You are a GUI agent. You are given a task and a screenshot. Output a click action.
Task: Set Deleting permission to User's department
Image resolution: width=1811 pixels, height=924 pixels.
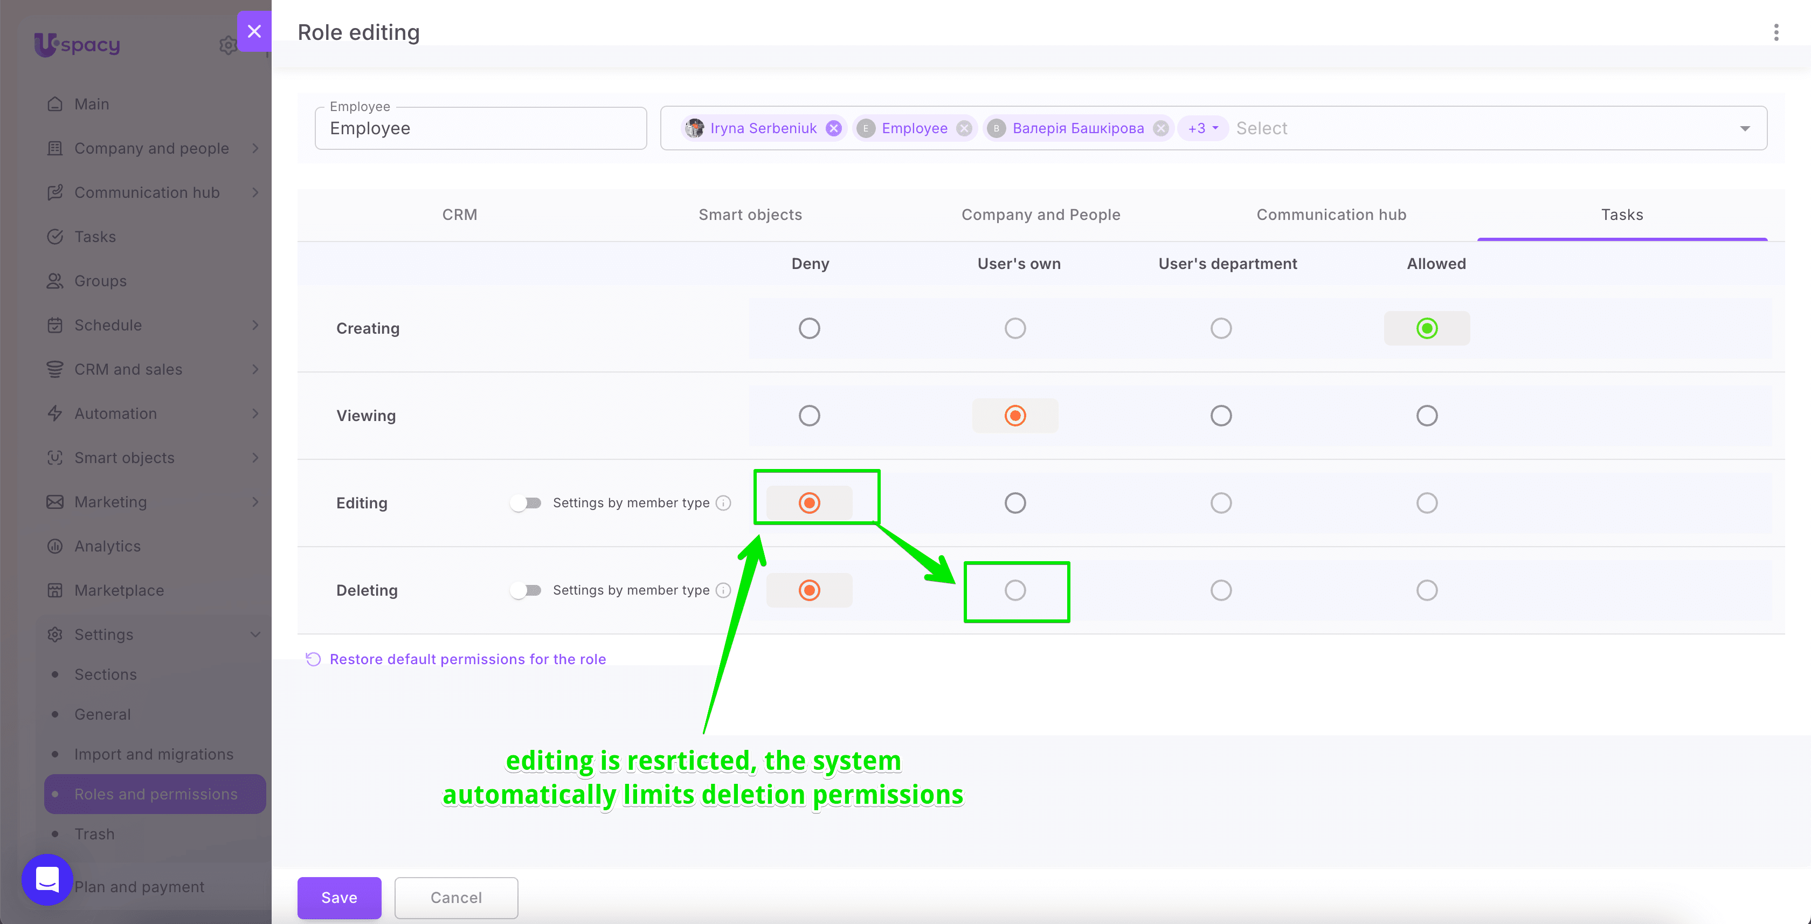[1220, 590]
